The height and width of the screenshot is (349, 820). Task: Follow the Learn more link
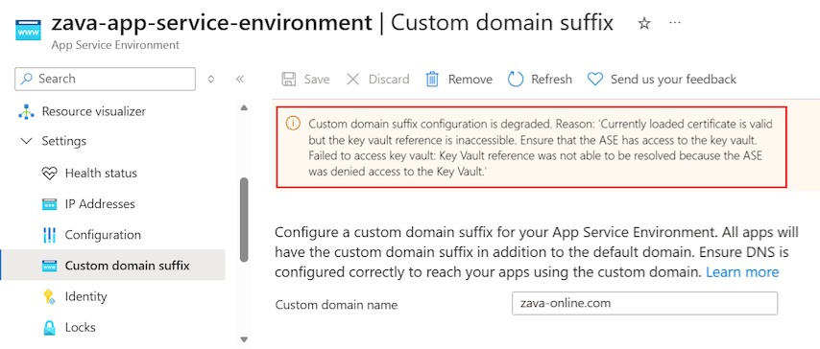[742, 272]
